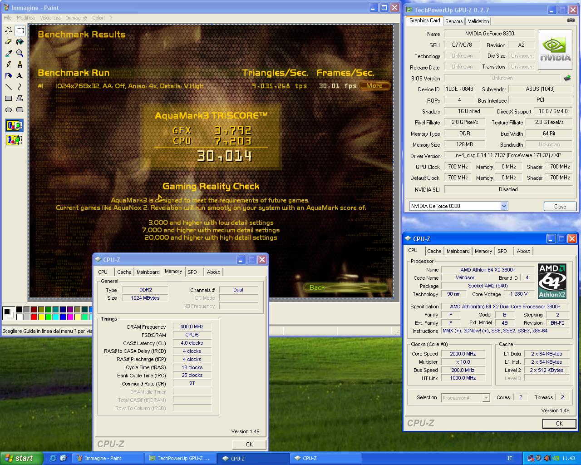The height and width of the screenshot is (465, 581).
Task: Open the Windows Start menu
Action: [x=21, y=458]
